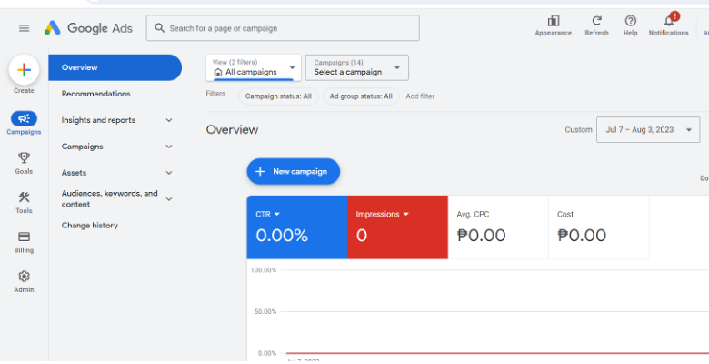Click the Create plus button
The image size is (709, 364).
pos(24,70)
